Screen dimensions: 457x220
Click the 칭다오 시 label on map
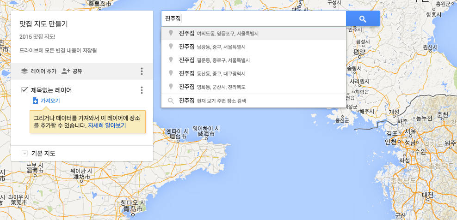pos(133,202)
